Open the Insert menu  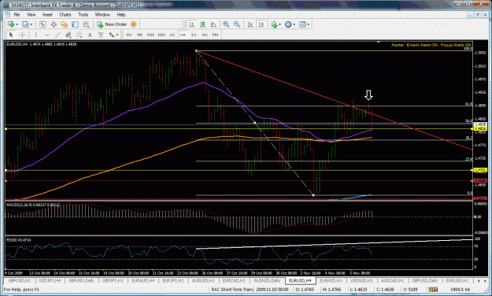click(x=48, y=15)
